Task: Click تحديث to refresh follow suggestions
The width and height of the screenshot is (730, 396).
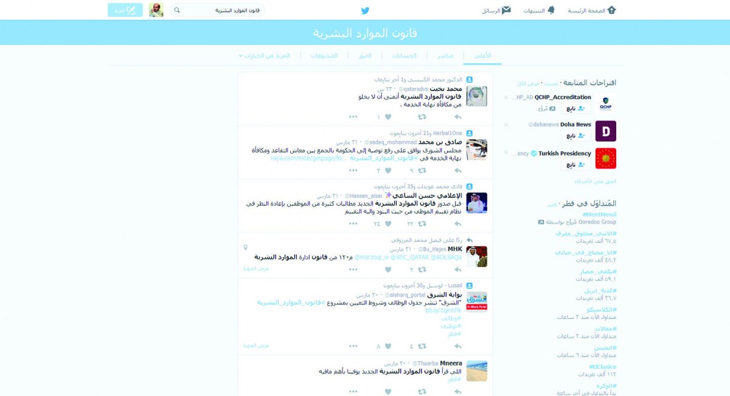Action: (551, 83)
